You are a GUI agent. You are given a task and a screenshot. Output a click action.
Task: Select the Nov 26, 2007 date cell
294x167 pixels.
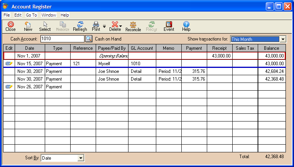(30, 87)
